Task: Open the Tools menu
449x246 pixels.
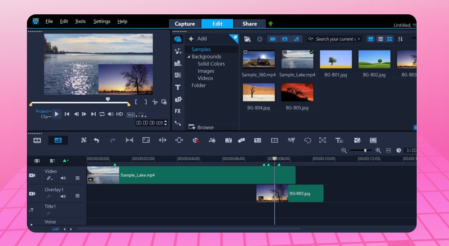Action: click(80, 21)
